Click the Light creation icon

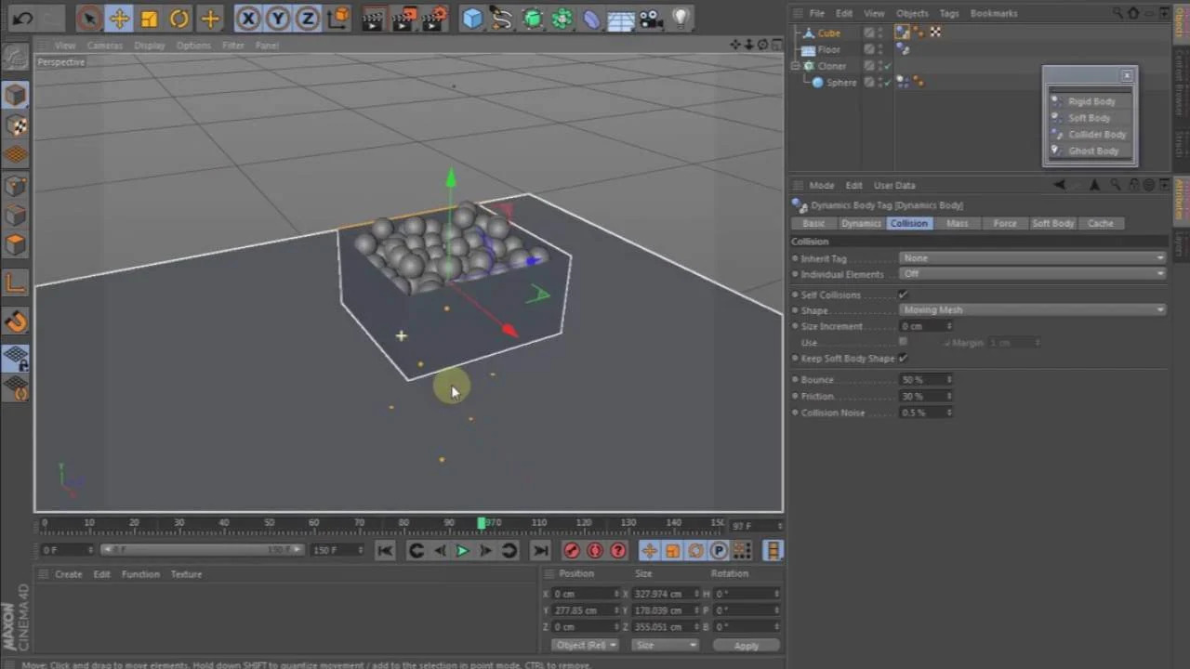click(x=680, y=19)
